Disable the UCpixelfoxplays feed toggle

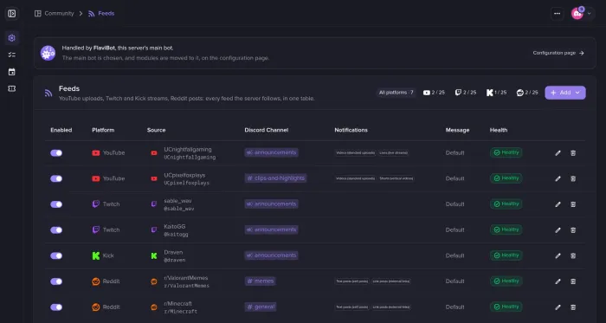tap(56, 178)
